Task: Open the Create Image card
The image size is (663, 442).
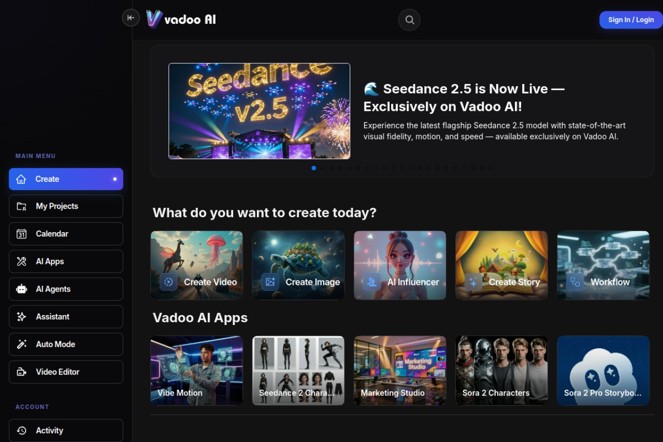Action: point(298,265)
